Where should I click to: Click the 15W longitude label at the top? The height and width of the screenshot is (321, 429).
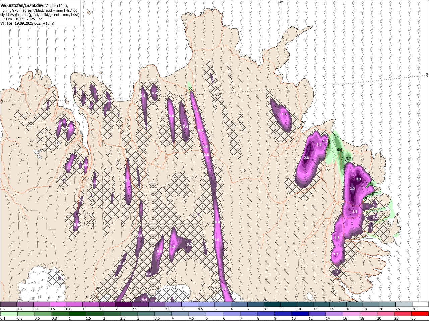click(281, 2)
